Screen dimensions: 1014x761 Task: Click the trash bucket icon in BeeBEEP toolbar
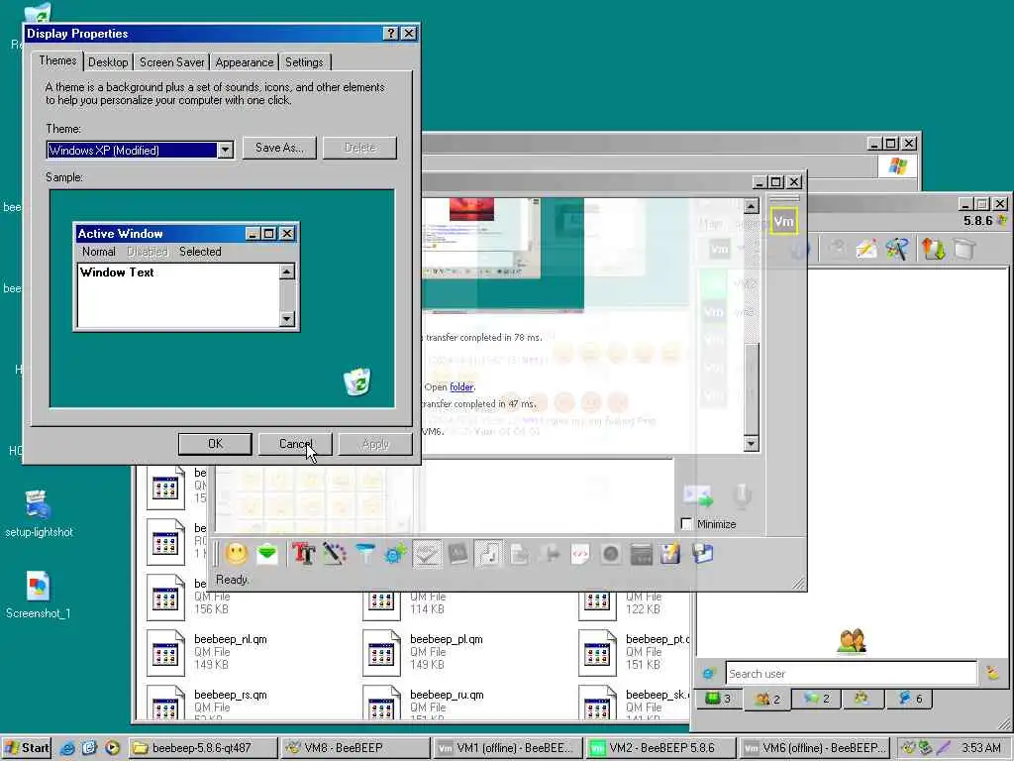point(964,249)
